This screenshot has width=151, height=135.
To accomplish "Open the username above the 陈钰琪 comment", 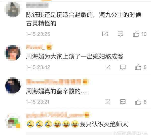I will point(37,5).
